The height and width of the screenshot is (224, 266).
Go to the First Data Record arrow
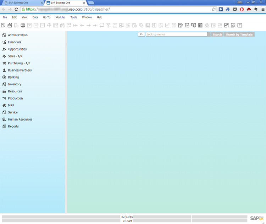(x=75, y=25)
